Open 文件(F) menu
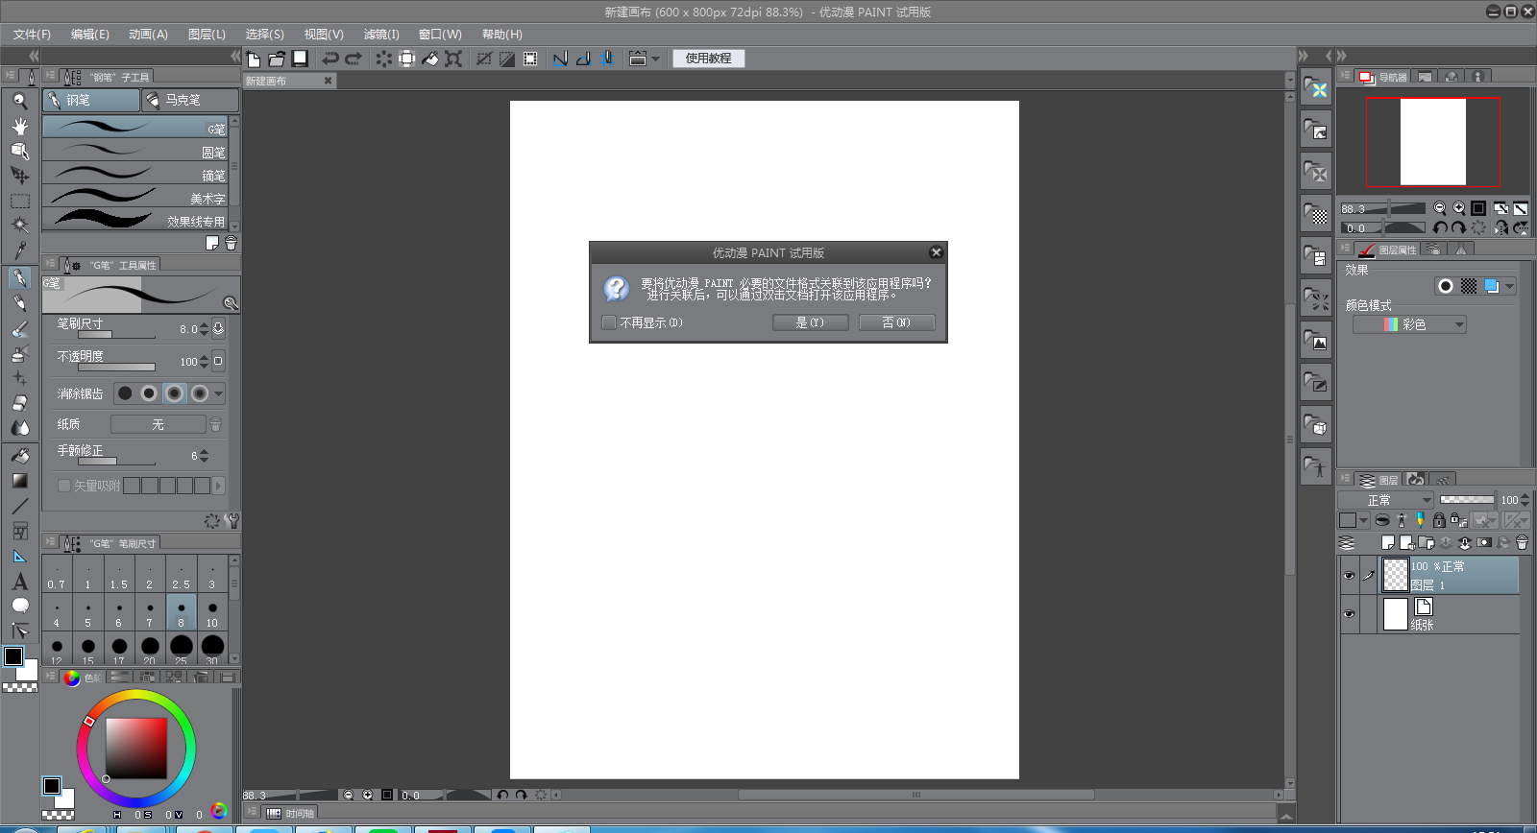 [x=32, y=35]
